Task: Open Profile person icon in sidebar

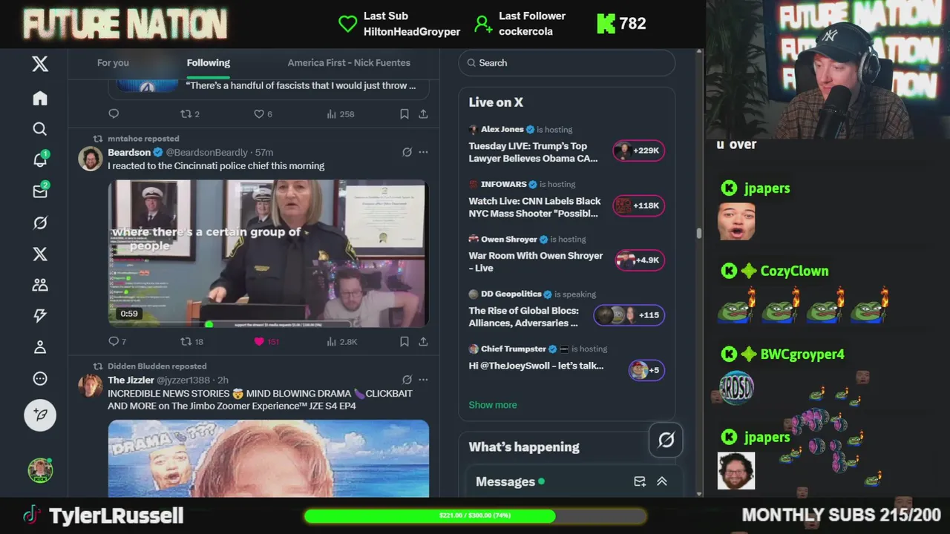Action: (40, 347)
